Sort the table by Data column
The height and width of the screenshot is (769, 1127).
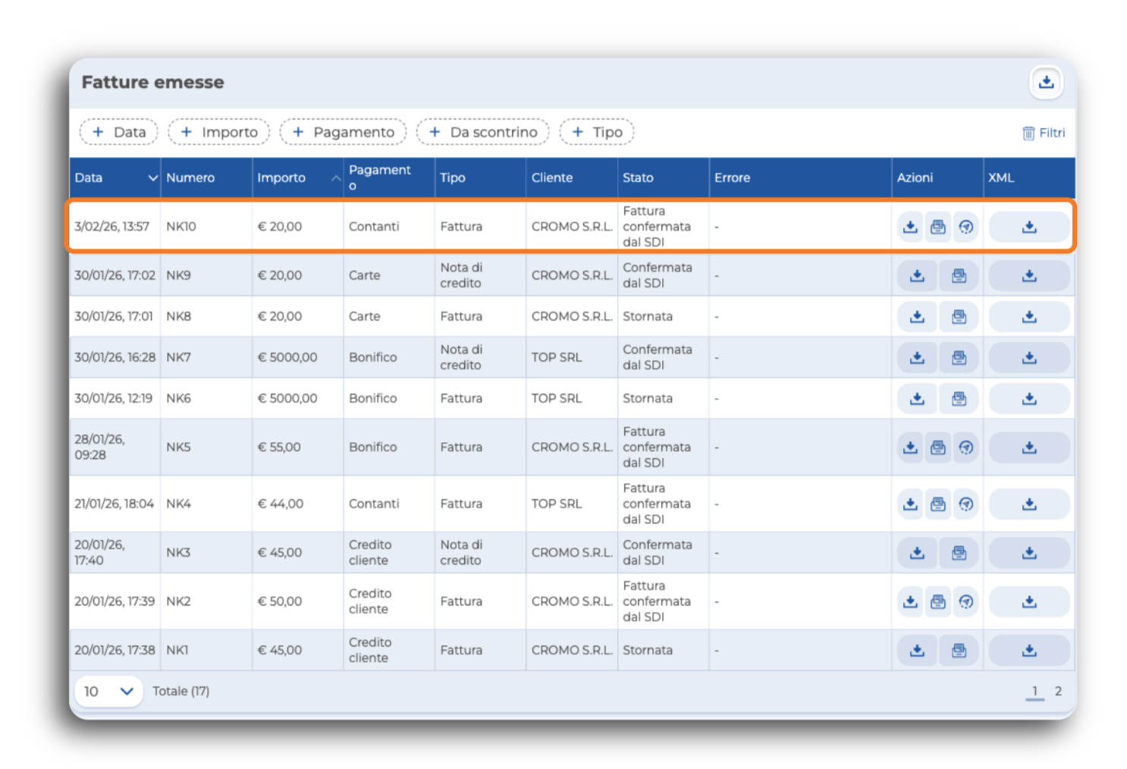115,177
